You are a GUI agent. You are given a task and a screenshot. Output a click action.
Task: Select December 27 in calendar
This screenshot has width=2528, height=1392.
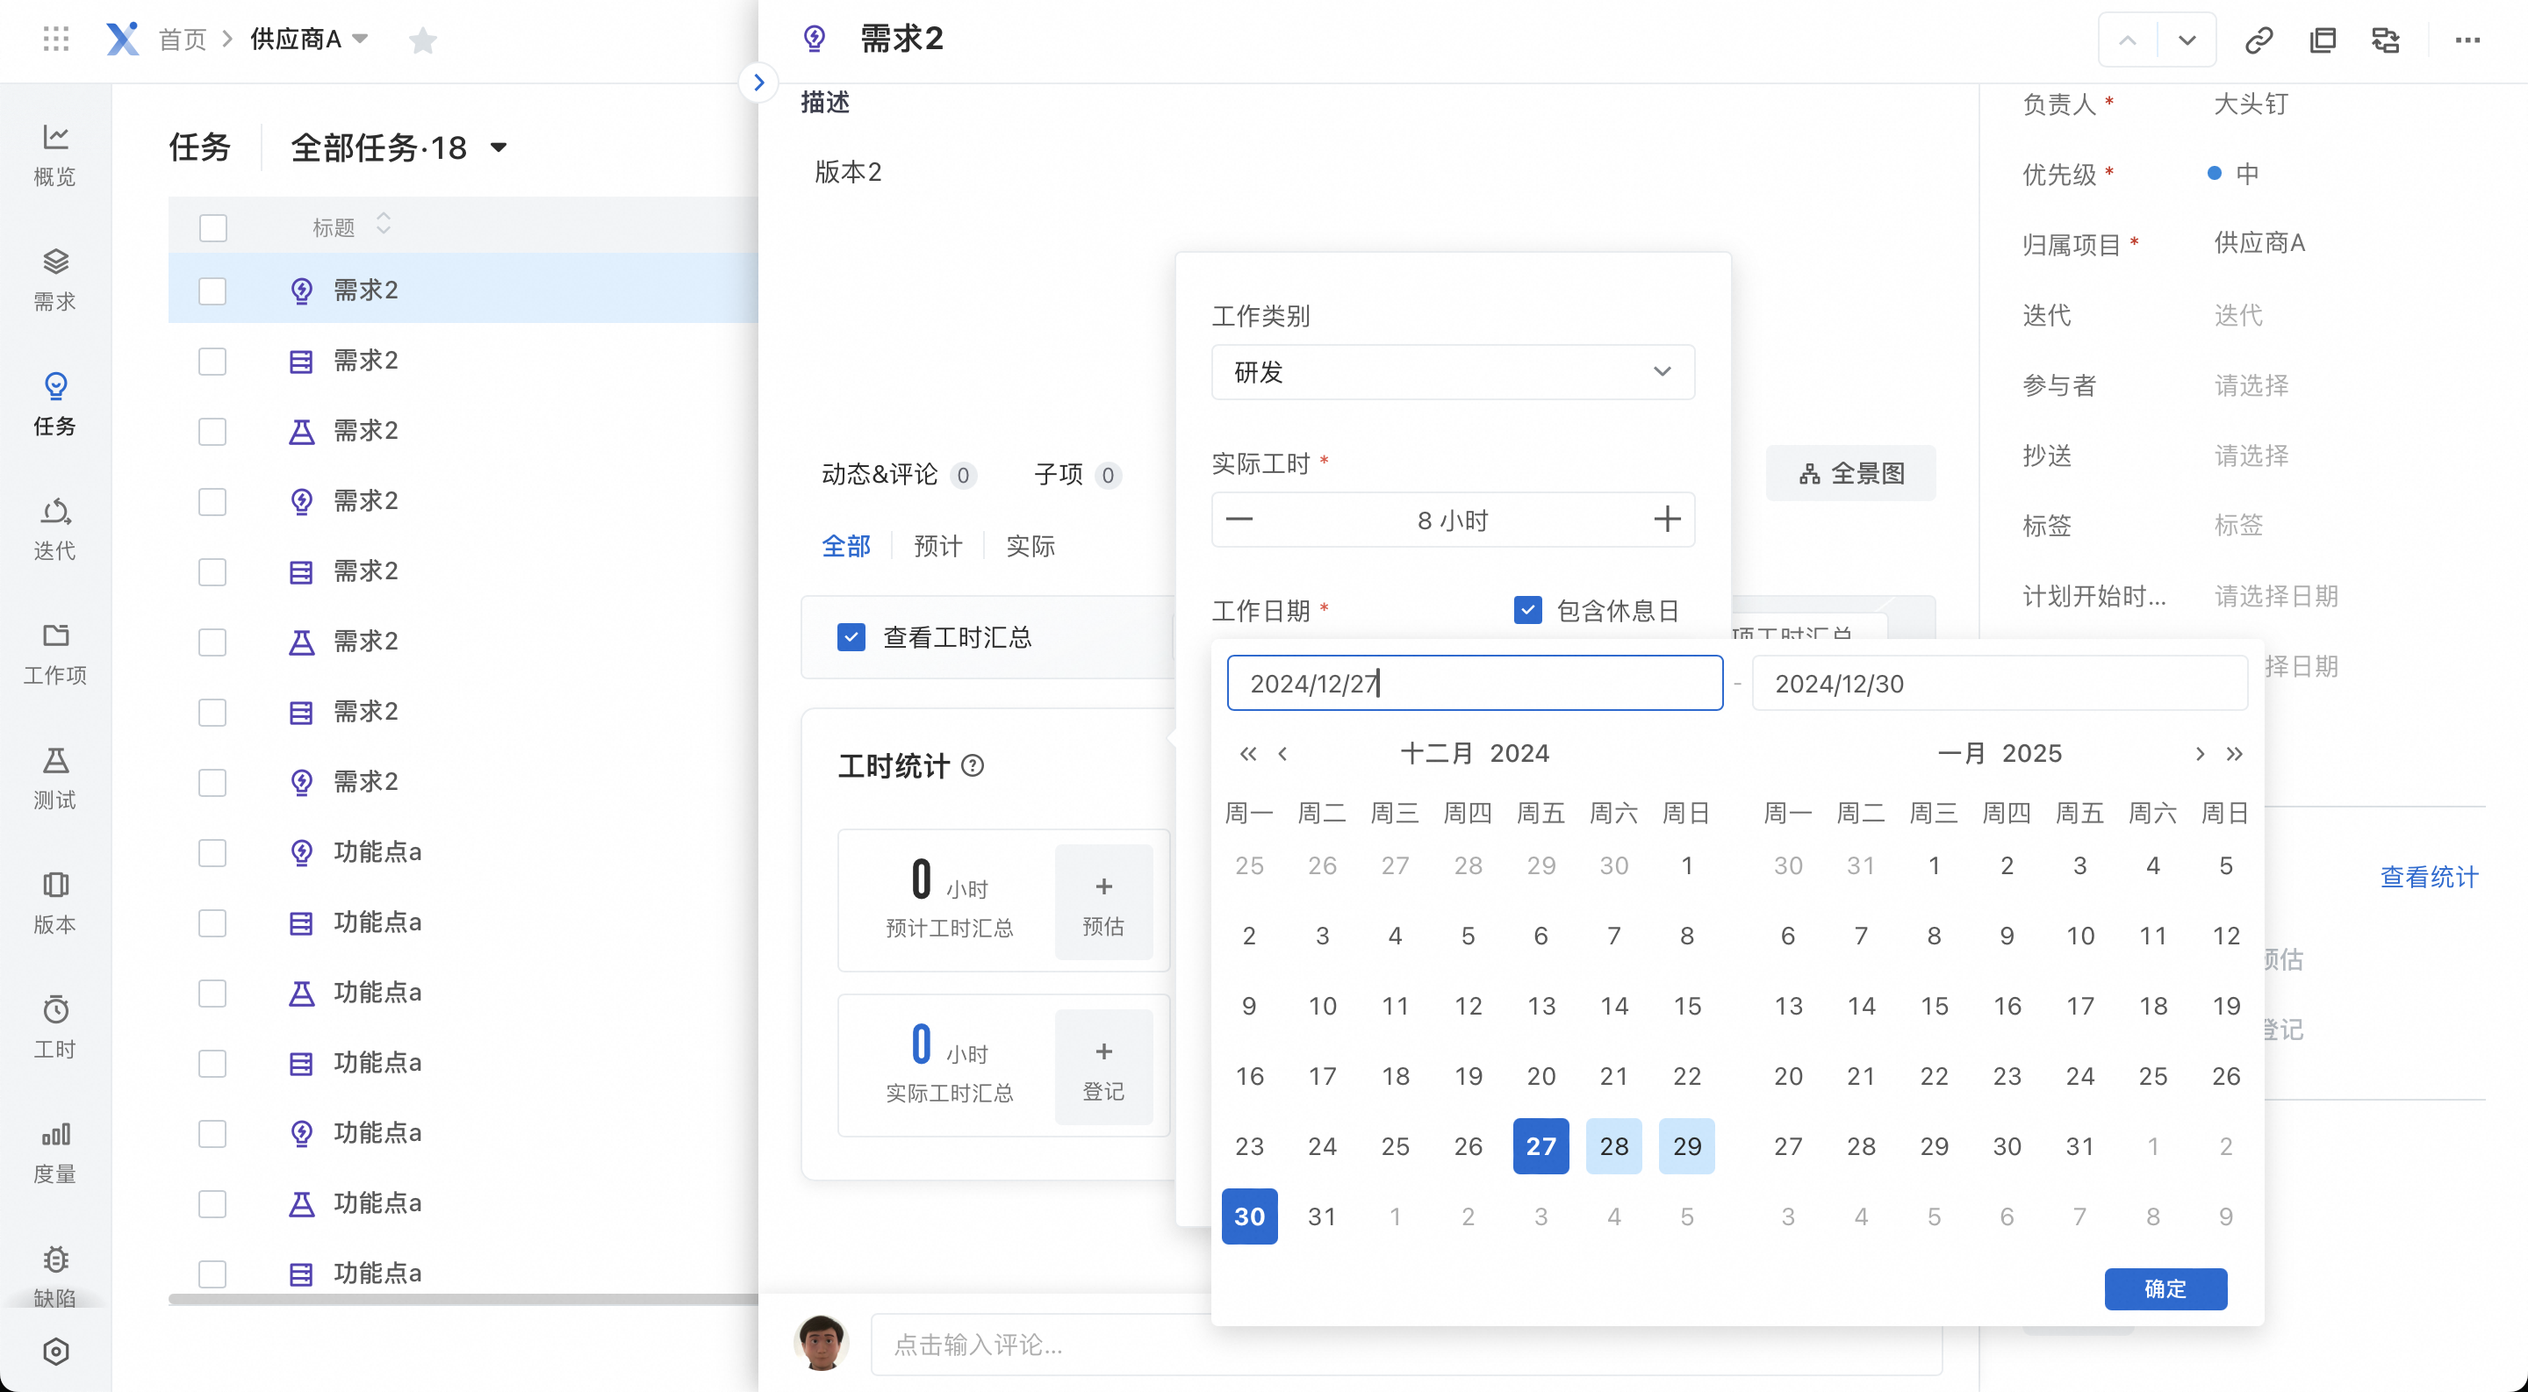(1540, 1145)
